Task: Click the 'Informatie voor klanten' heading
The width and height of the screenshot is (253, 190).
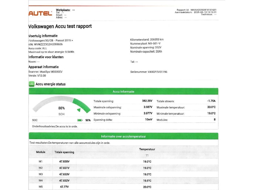Action: [46, 57]
